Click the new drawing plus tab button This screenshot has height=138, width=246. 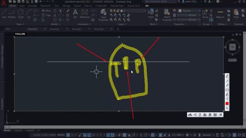point(118,29)
